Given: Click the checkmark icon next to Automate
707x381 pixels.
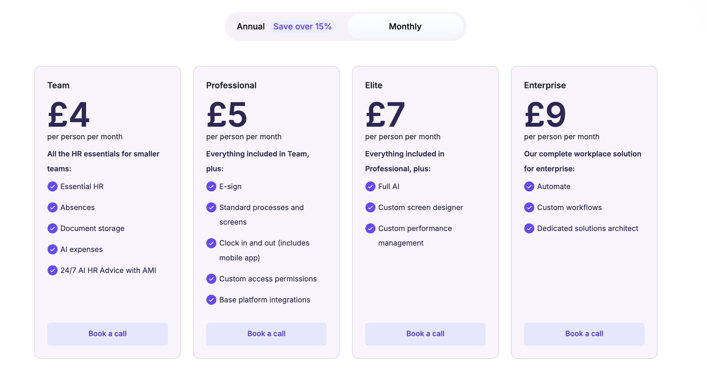Looking at the screenshot, I should click(529, 186).
